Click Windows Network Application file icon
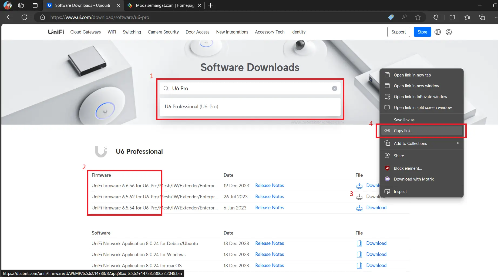This screenshot has height=277, width=498. pyautogui.click(x=359, y=254)
